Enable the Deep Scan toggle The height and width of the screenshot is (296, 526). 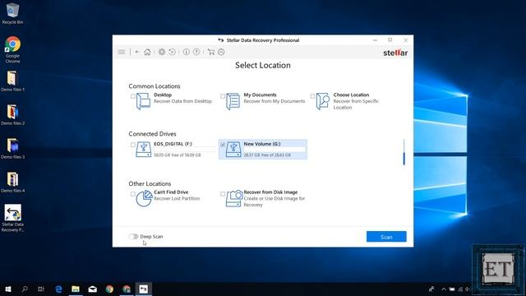133,237
